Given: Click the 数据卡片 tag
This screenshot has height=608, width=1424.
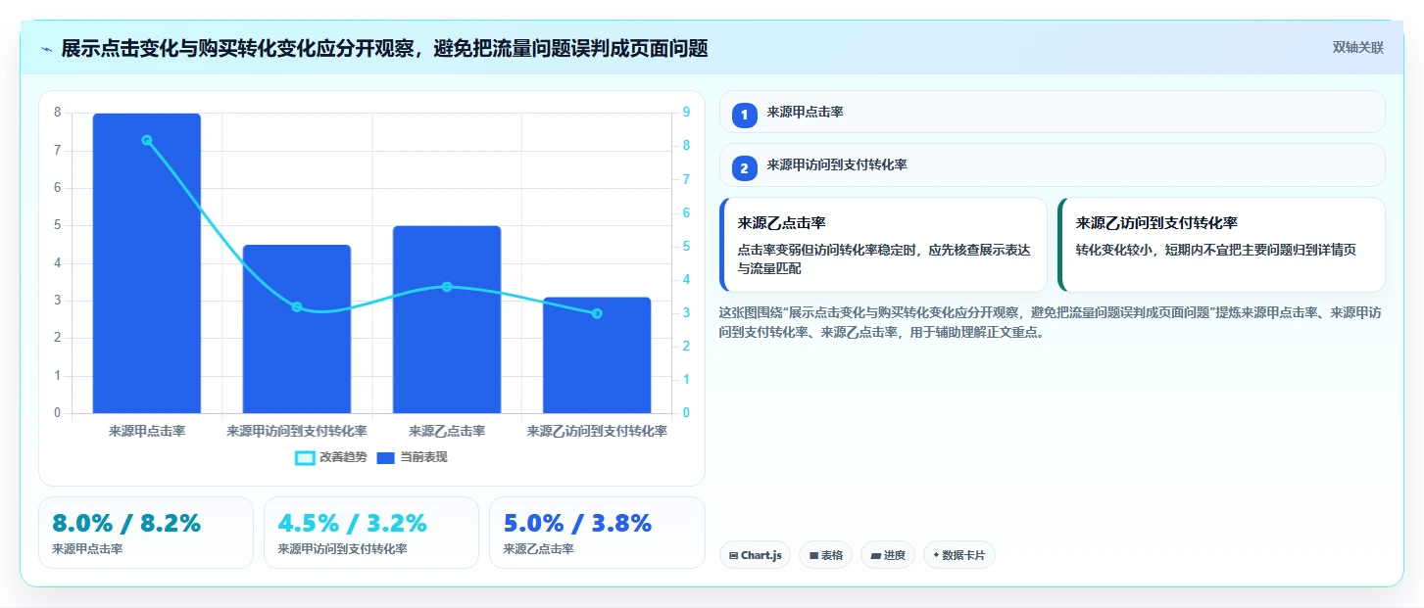Looking at the screenshot, I should click(x=958, y=555).
